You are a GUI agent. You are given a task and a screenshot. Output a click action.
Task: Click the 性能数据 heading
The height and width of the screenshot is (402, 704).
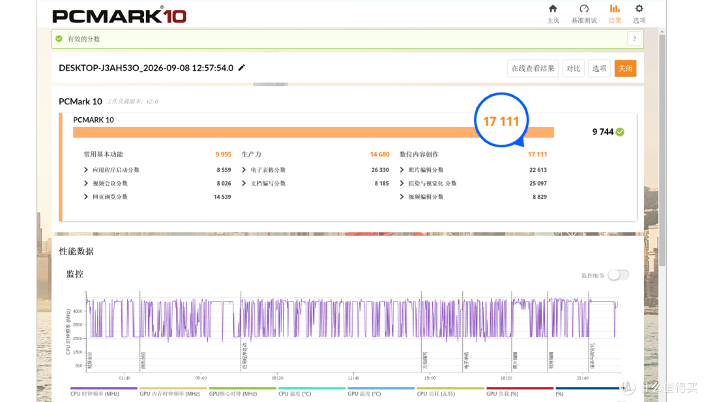point(76,251)
